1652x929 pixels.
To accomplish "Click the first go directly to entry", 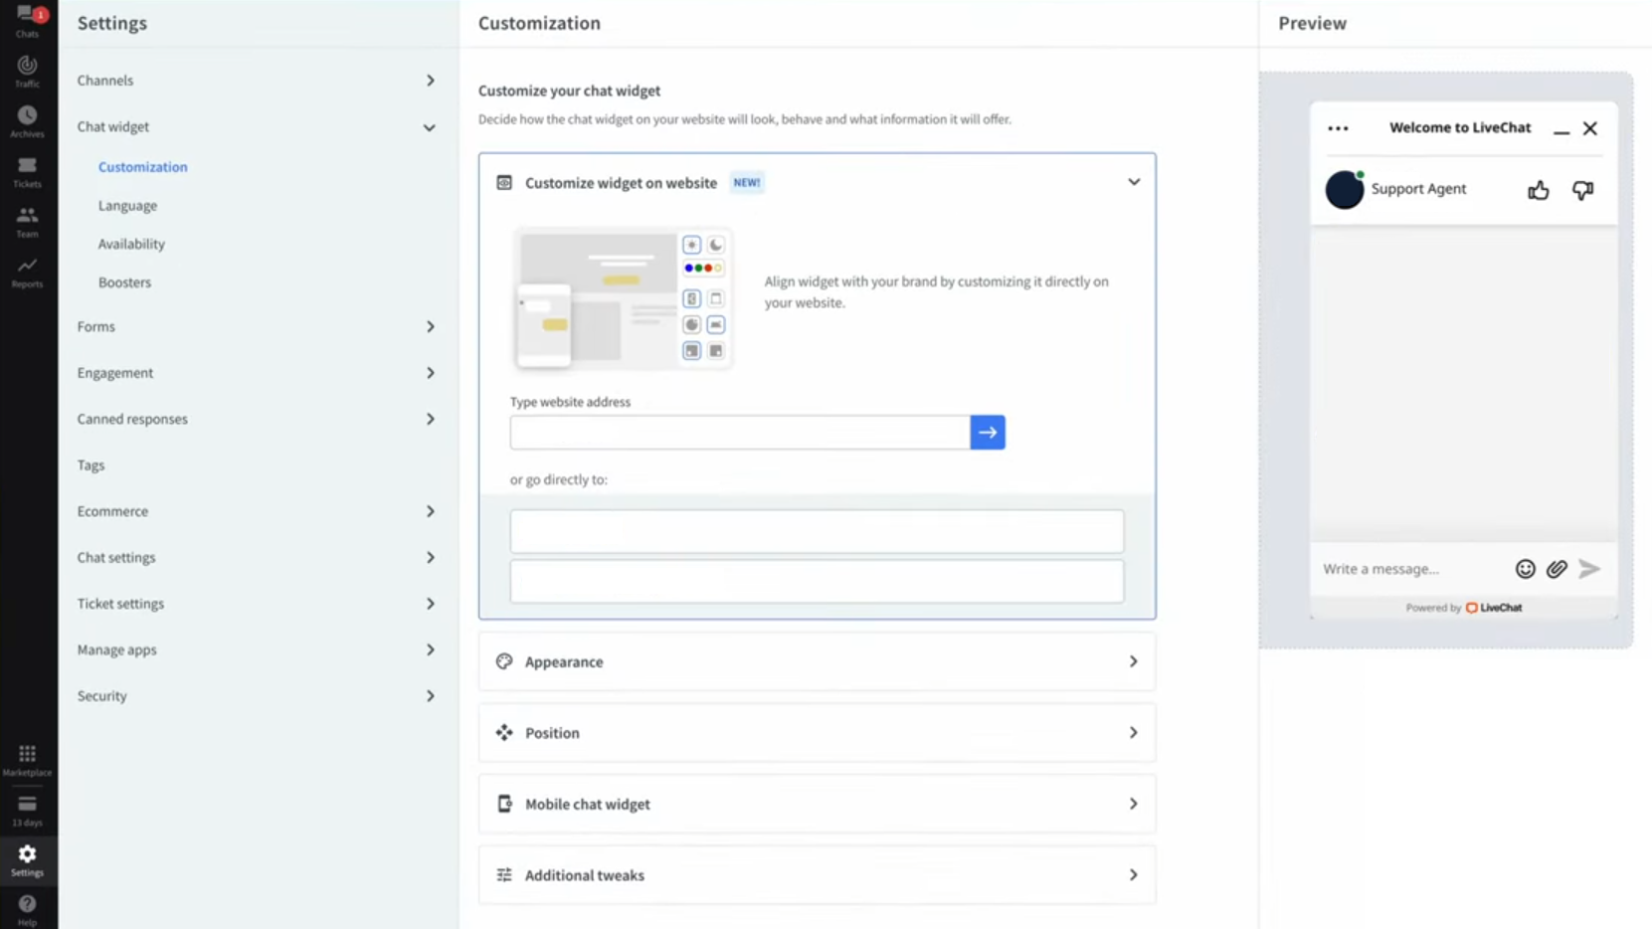I will [817, 532].
